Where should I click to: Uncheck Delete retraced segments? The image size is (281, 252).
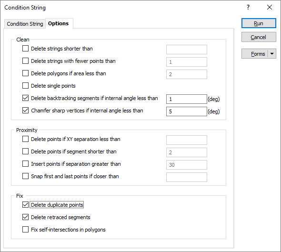25,217
